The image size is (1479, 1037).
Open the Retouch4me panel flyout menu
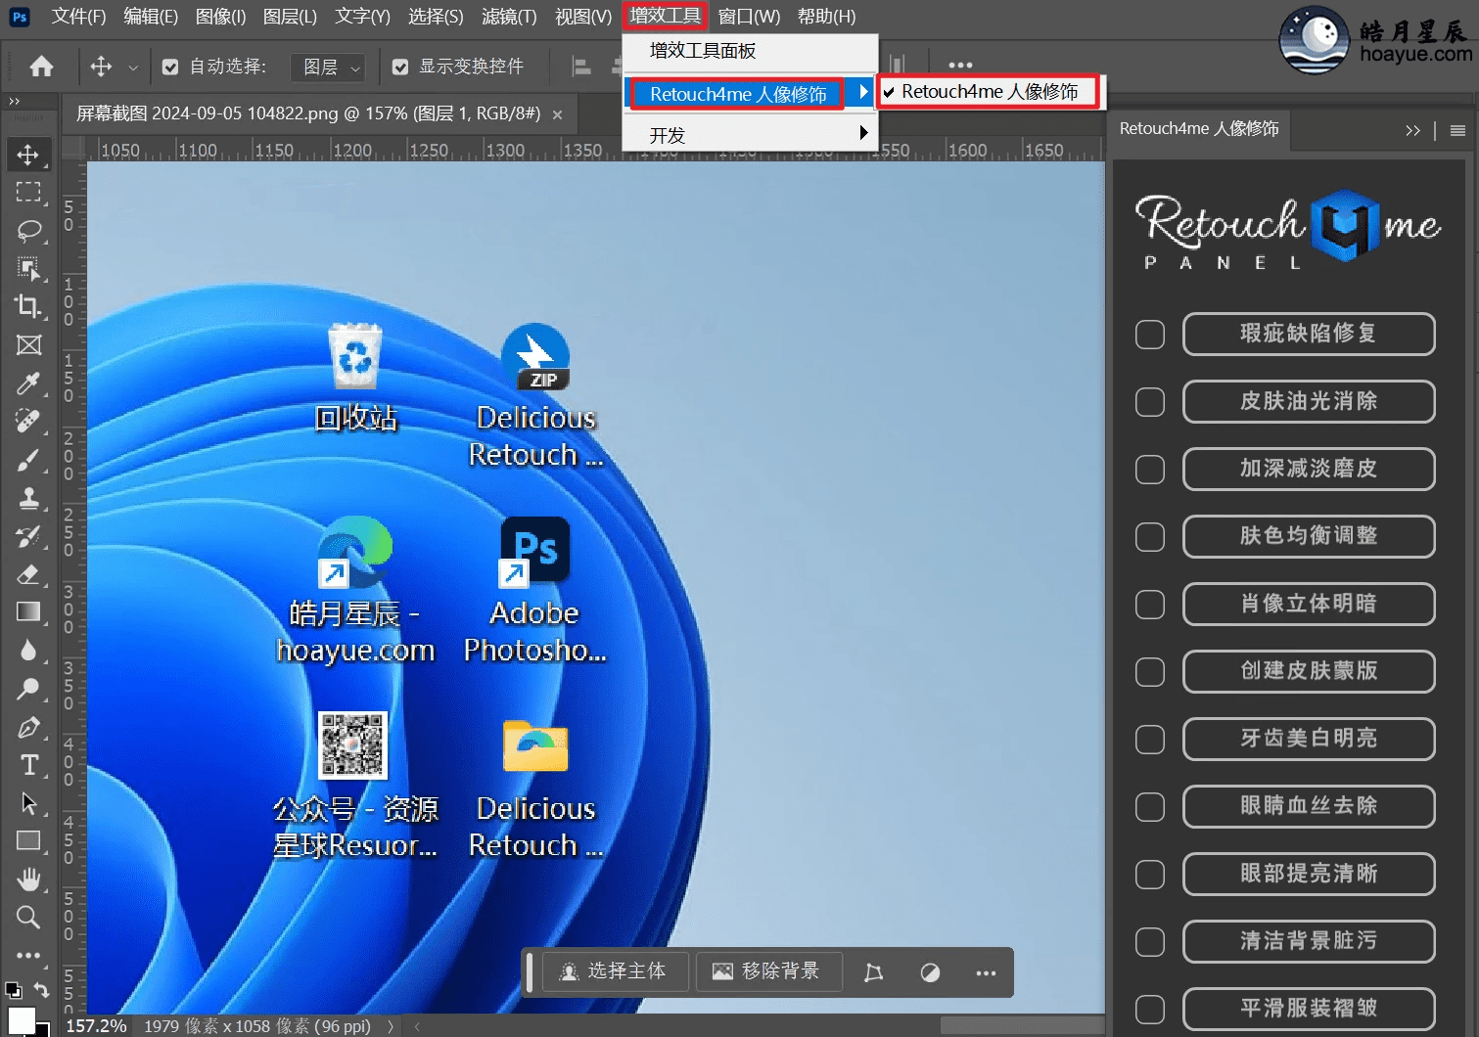click(1457, 130)
